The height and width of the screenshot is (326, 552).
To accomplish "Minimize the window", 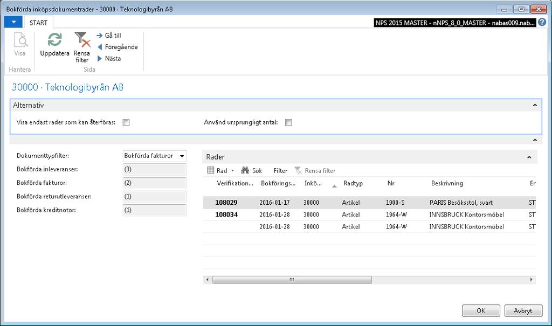I will [x=504, y=10].
